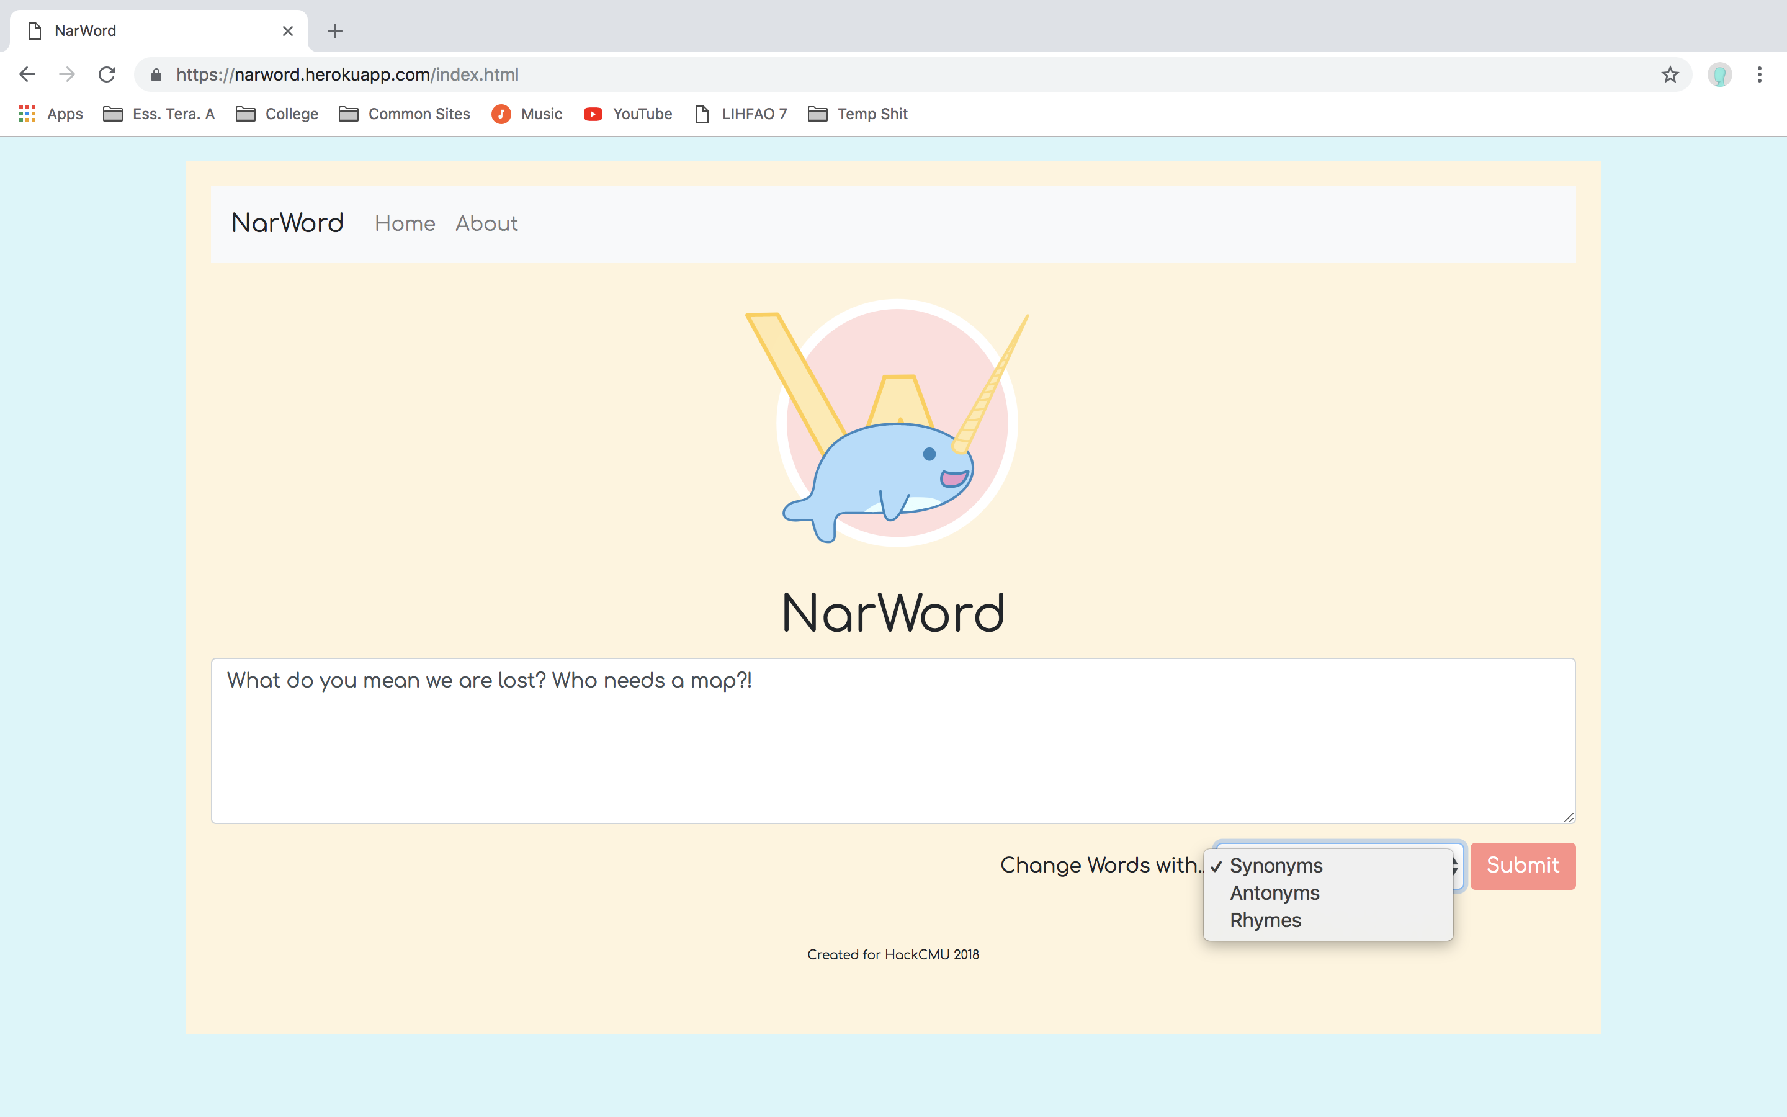The height and width of the screenshot is (1117, 1787).
Task: Click the Apps grid shortcut
Action: coord(50,114)
